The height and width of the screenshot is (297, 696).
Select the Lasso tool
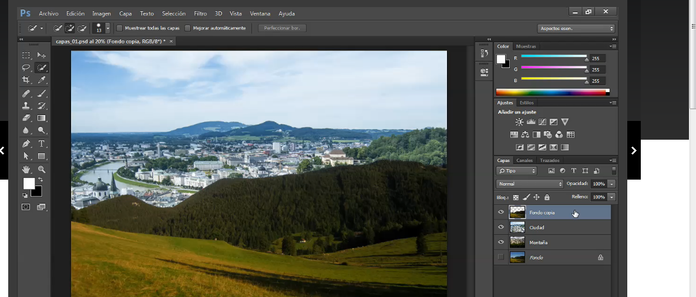[x=26, y=67]
